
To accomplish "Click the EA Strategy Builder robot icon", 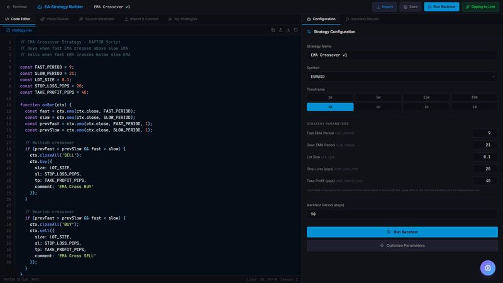I will (x=40, y=7).
